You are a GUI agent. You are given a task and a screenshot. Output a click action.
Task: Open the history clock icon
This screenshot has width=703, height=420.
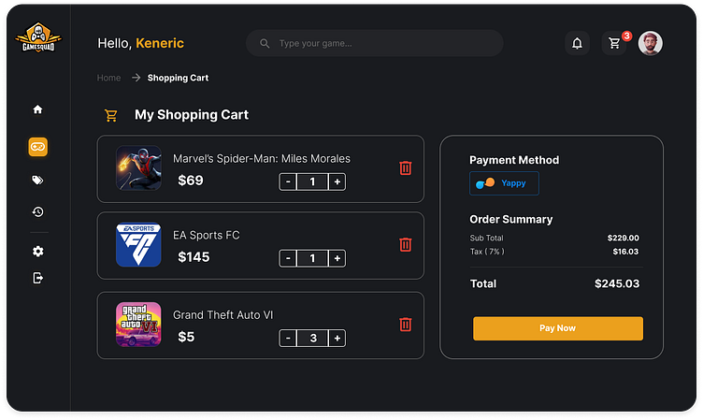point(38,212)
